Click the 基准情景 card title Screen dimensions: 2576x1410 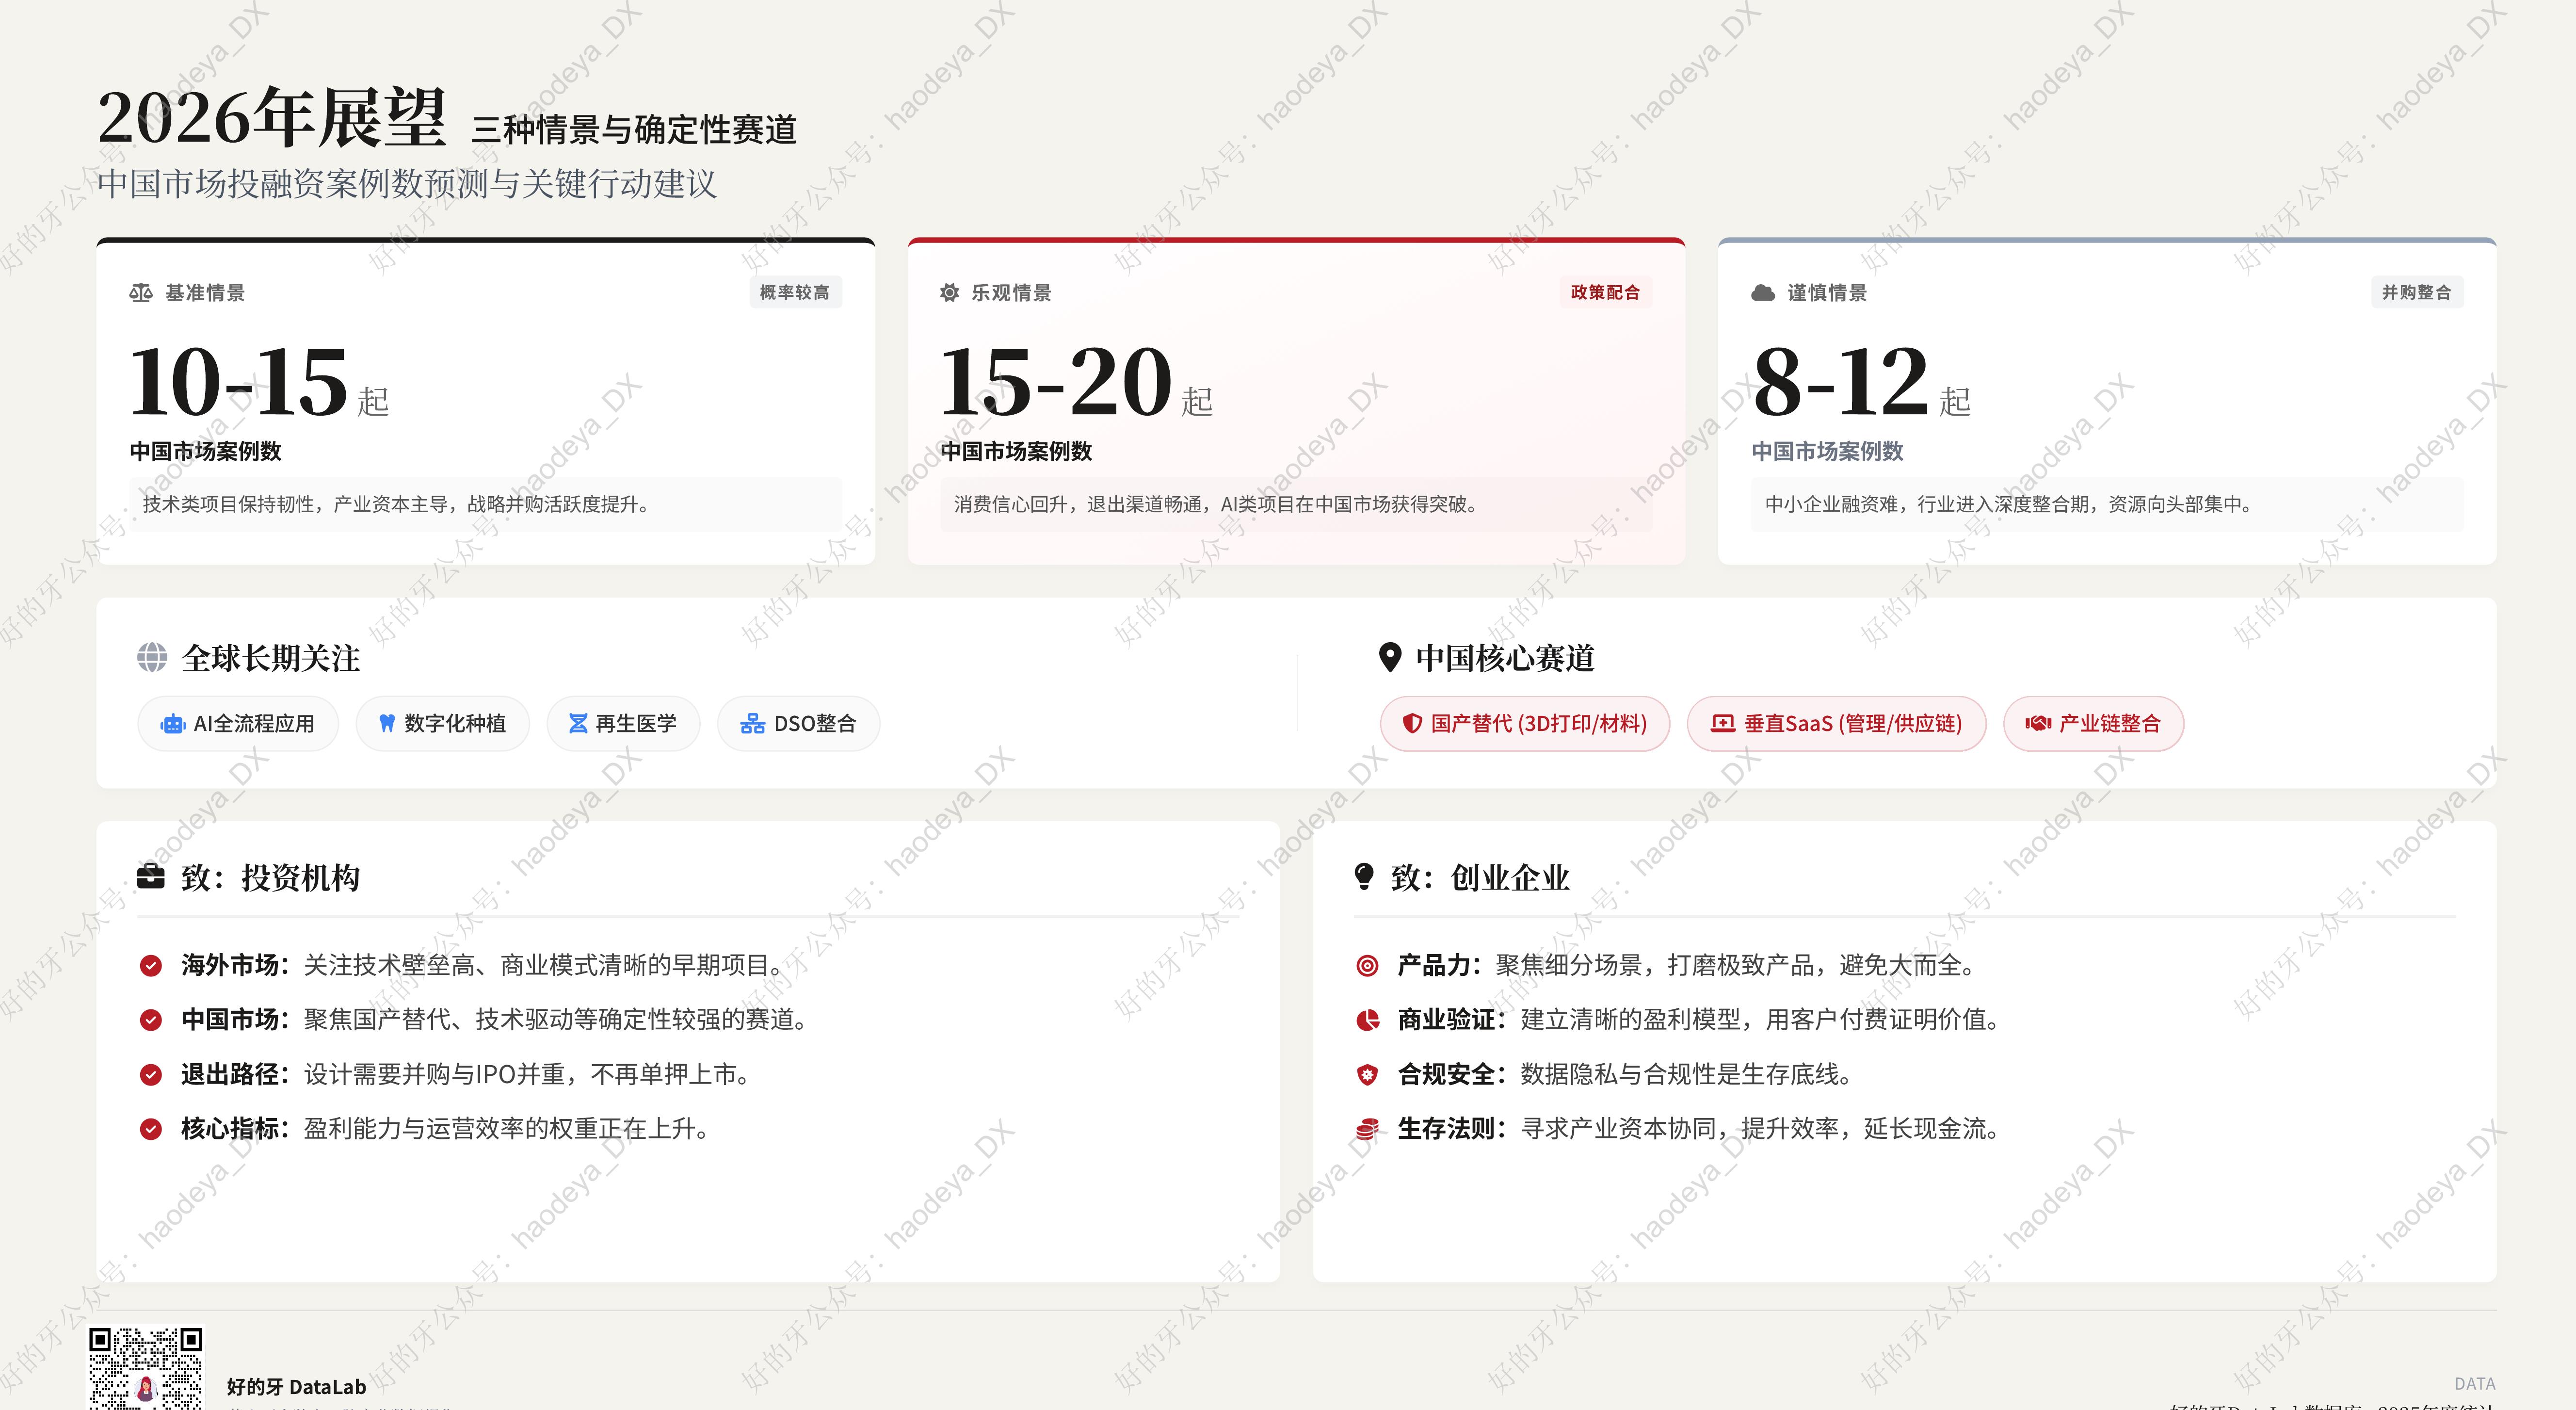tap(205, 293)
